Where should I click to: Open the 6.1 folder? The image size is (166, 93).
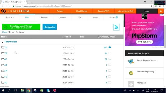[6, 59]
